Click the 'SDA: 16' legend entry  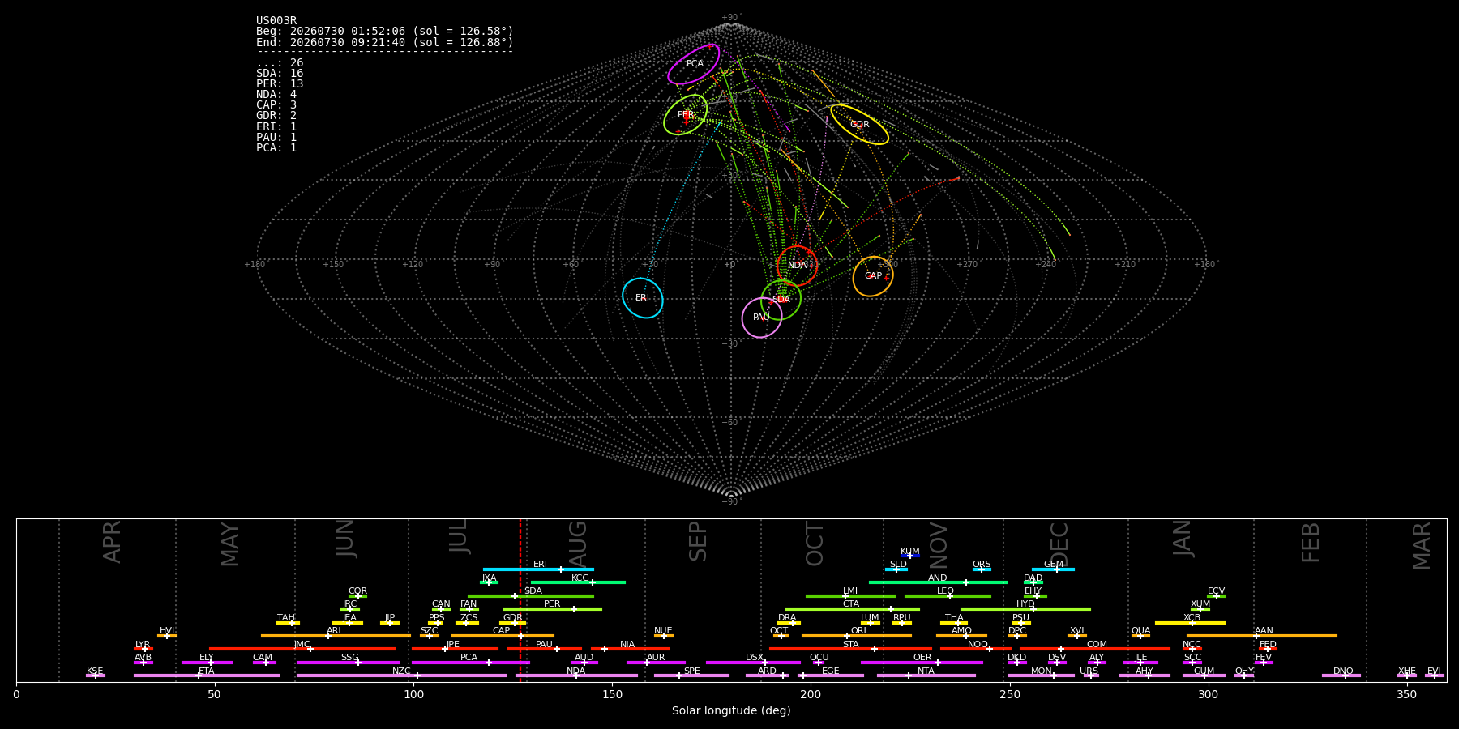coord(280,74)
